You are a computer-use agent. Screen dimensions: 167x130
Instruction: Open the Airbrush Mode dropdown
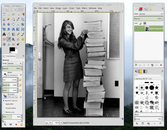15,63
